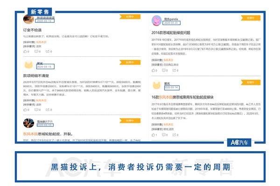Image resolution: width=280 pixels, height=186 pixels.
Task: Click 东风本田 target under "16款东风本田牌思域" post
Action: click(168, 125)
